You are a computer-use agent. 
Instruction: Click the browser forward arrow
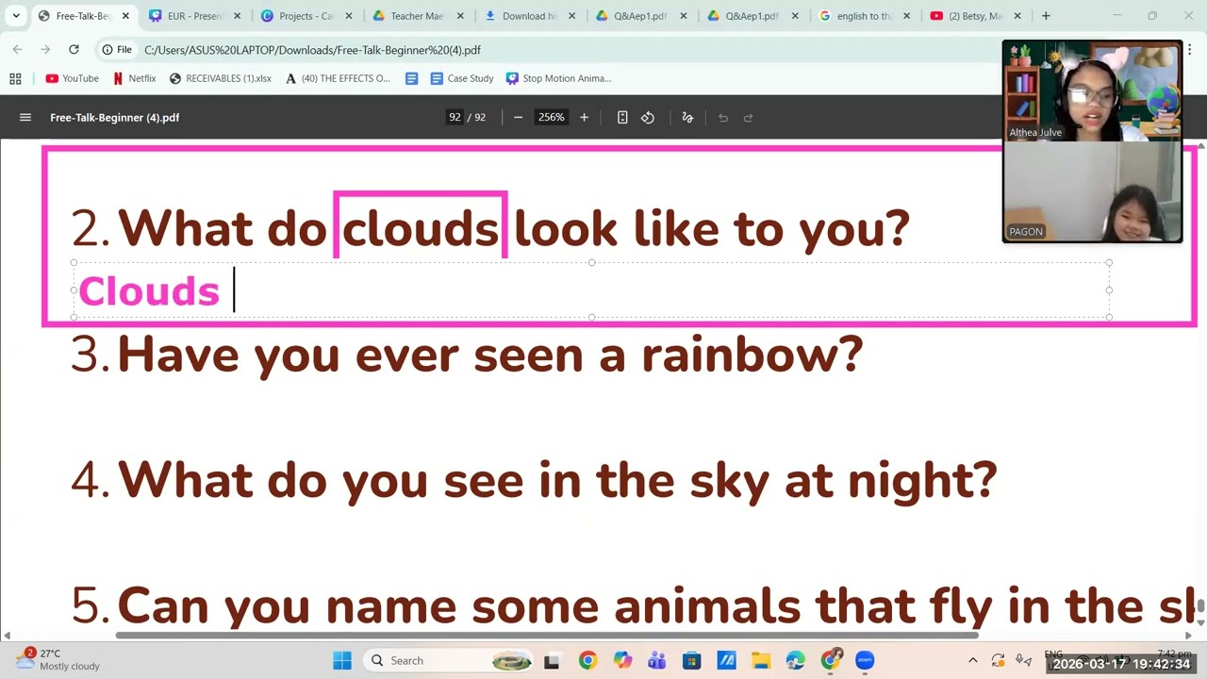click(45, 50)
